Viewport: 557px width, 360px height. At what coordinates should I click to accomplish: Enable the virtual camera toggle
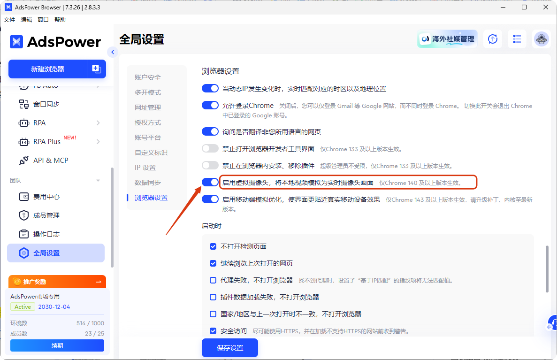pos(210,182)
